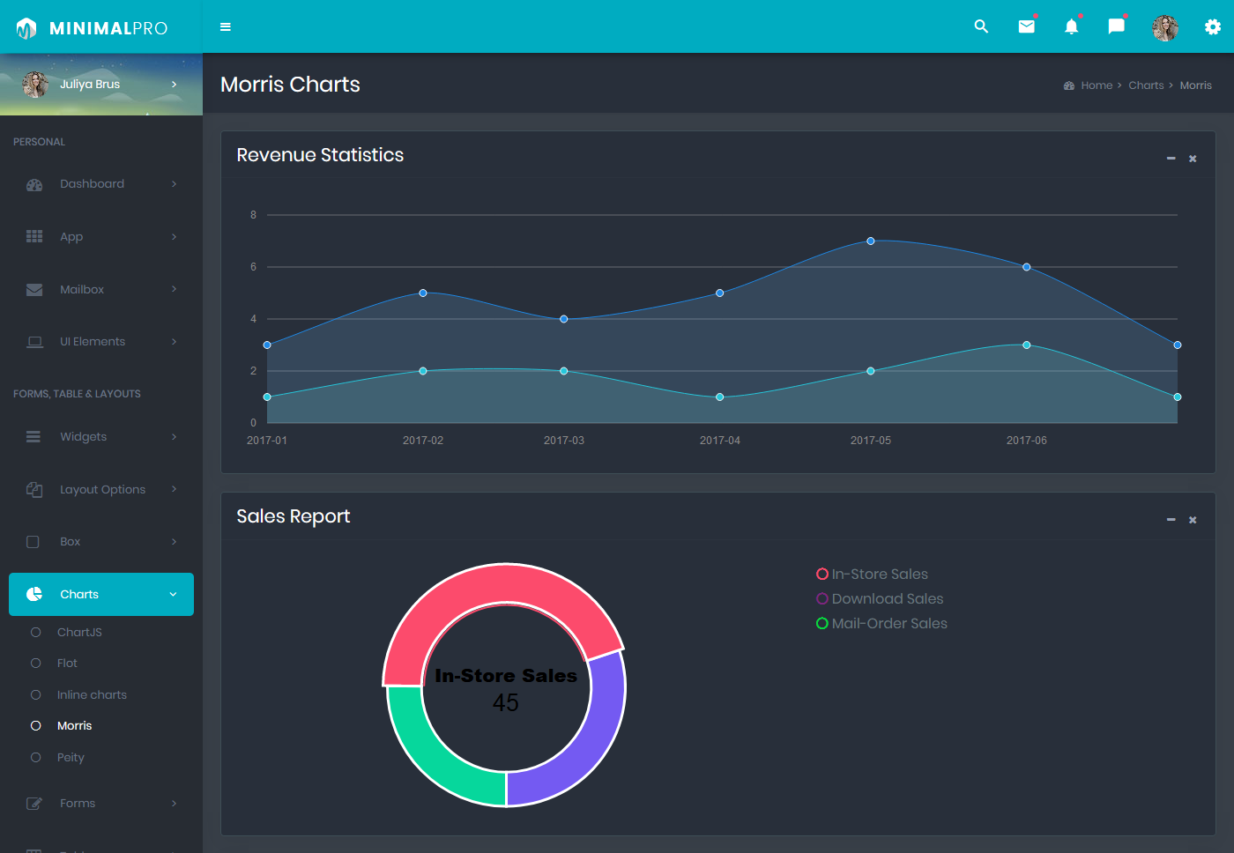1234x853 pixels.
Task: Click the Morris breadcrumb item
Action: [1196, 85]
